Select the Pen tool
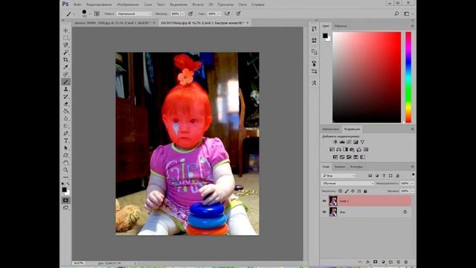 click(x=66, y=133)
